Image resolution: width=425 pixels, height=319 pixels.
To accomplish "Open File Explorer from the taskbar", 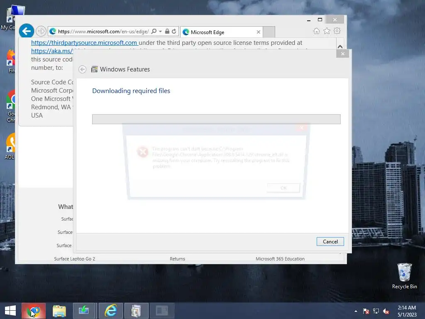I will pos(59,311).
